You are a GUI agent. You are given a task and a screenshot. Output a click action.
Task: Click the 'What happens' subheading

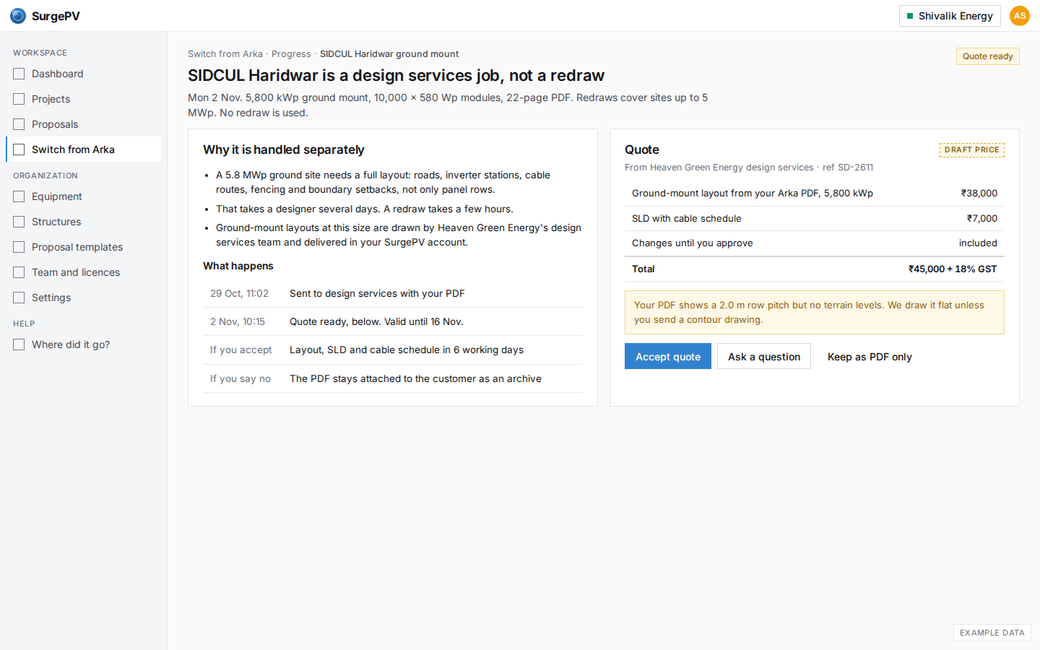(238, 266)
